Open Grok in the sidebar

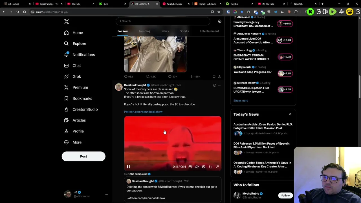coord(72,76)
